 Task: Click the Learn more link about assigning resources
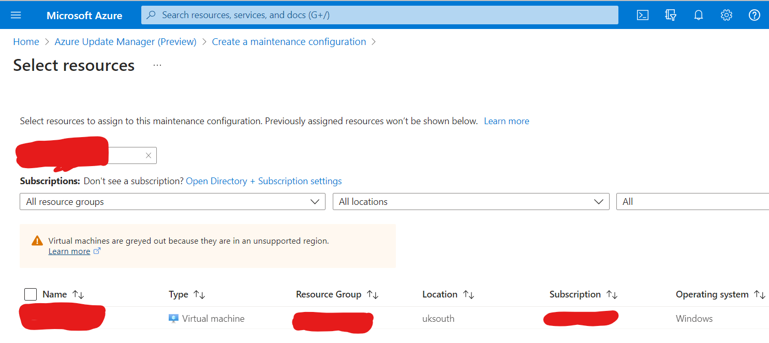click(x=506, y=121)
